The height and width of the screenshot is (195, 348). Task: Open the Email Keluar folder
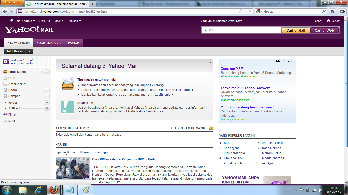point(17,84)
